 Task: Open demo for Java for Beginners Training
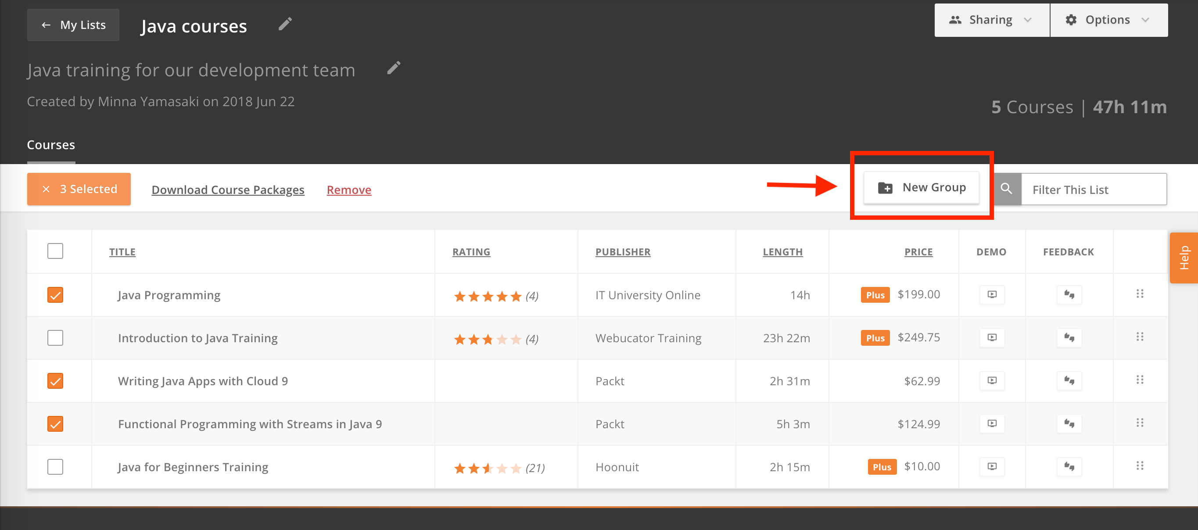991,466
